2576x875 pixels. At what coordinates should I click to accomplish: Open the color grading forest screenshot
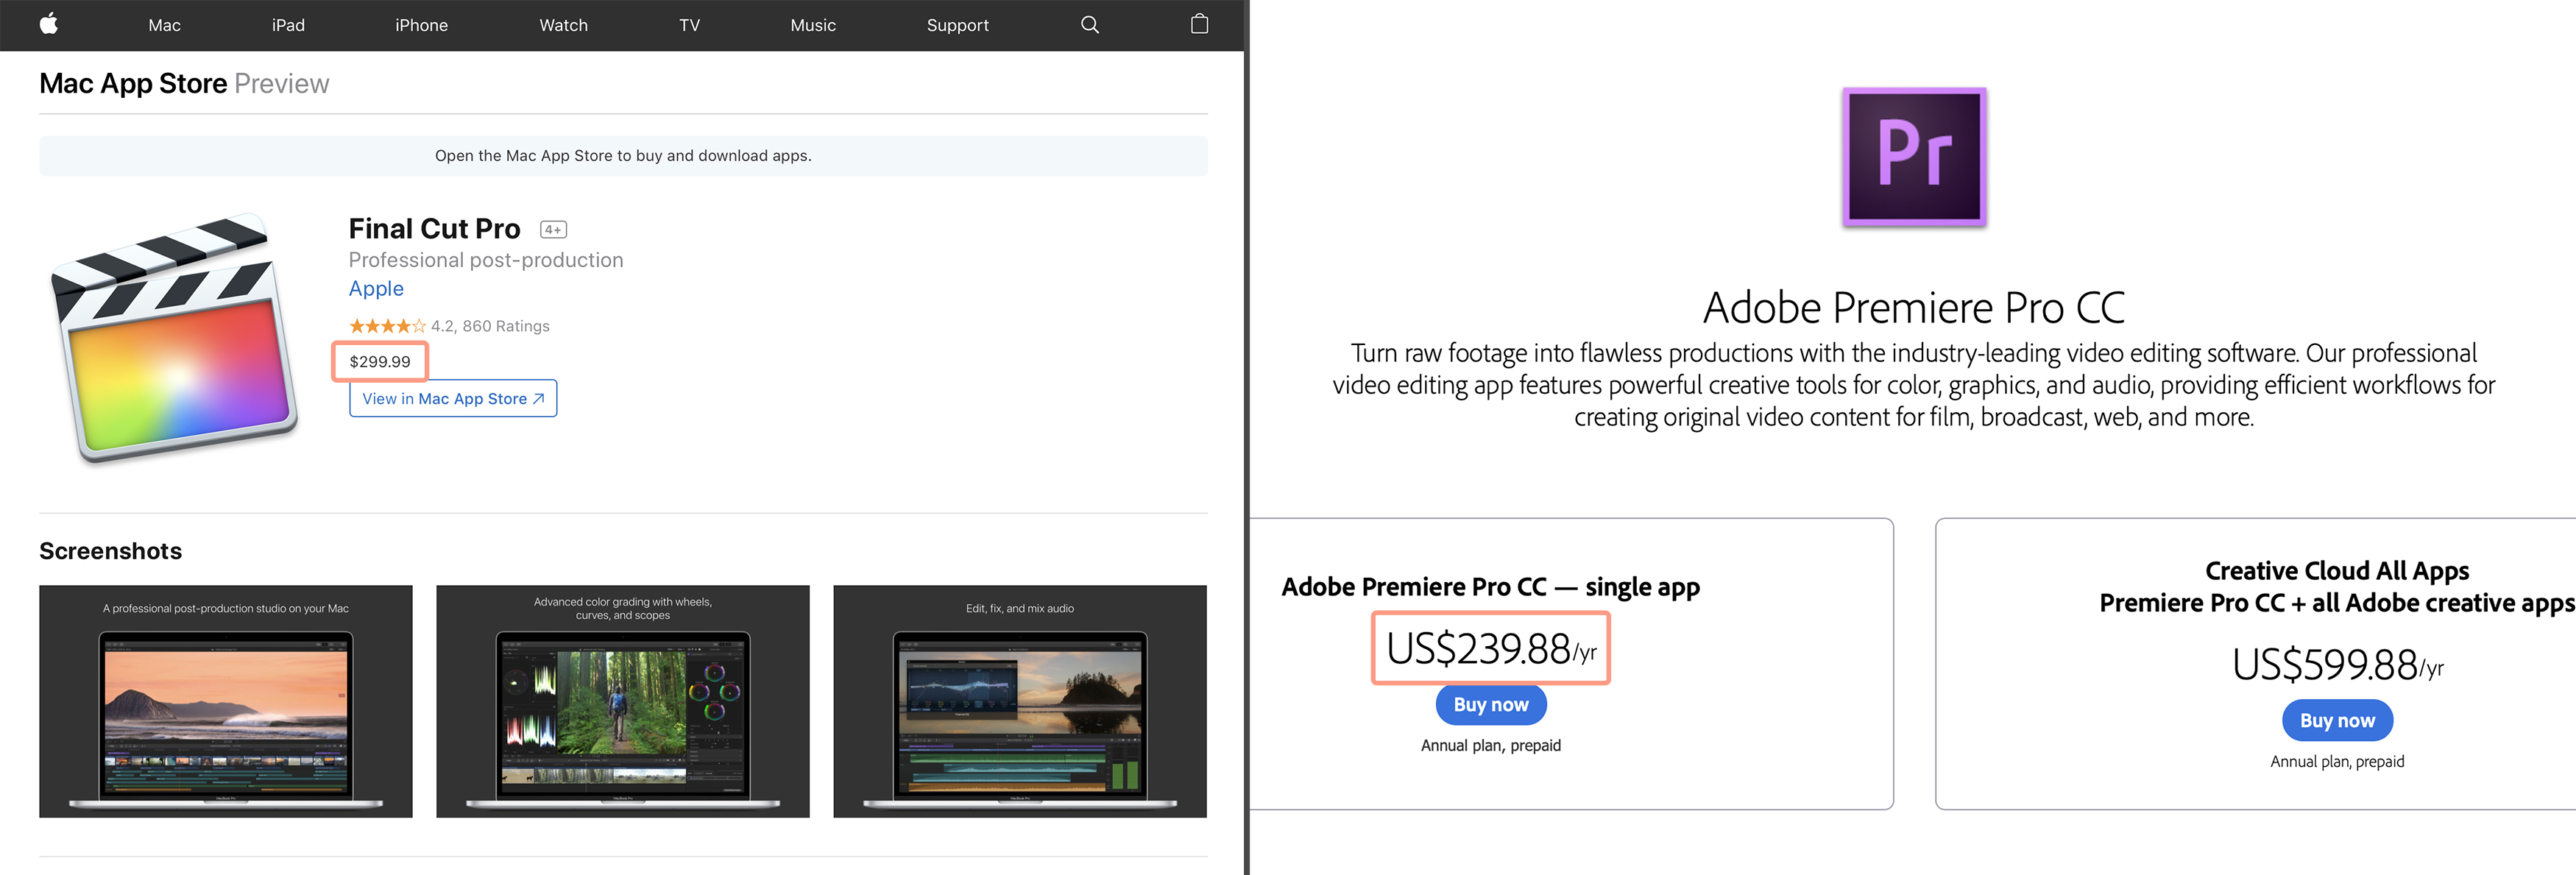[622, 701]
